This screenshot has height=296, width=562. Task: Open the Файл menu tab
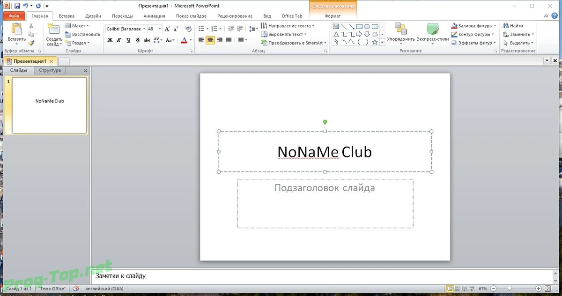(x=14, y=16)
